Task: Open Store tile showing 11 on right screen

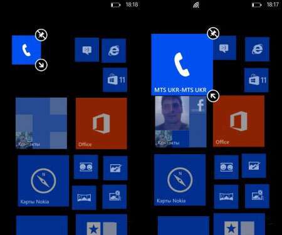Action: click(x=256, y=80)
